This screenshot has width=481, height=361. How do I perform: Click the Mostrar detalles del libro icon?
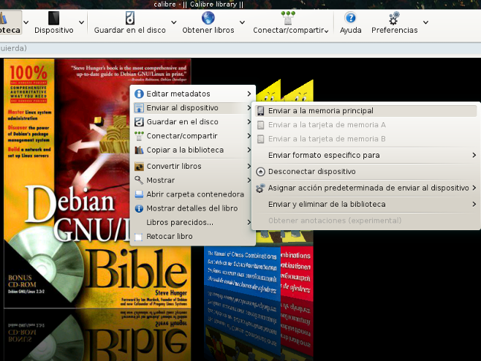[x=139, y=208]
